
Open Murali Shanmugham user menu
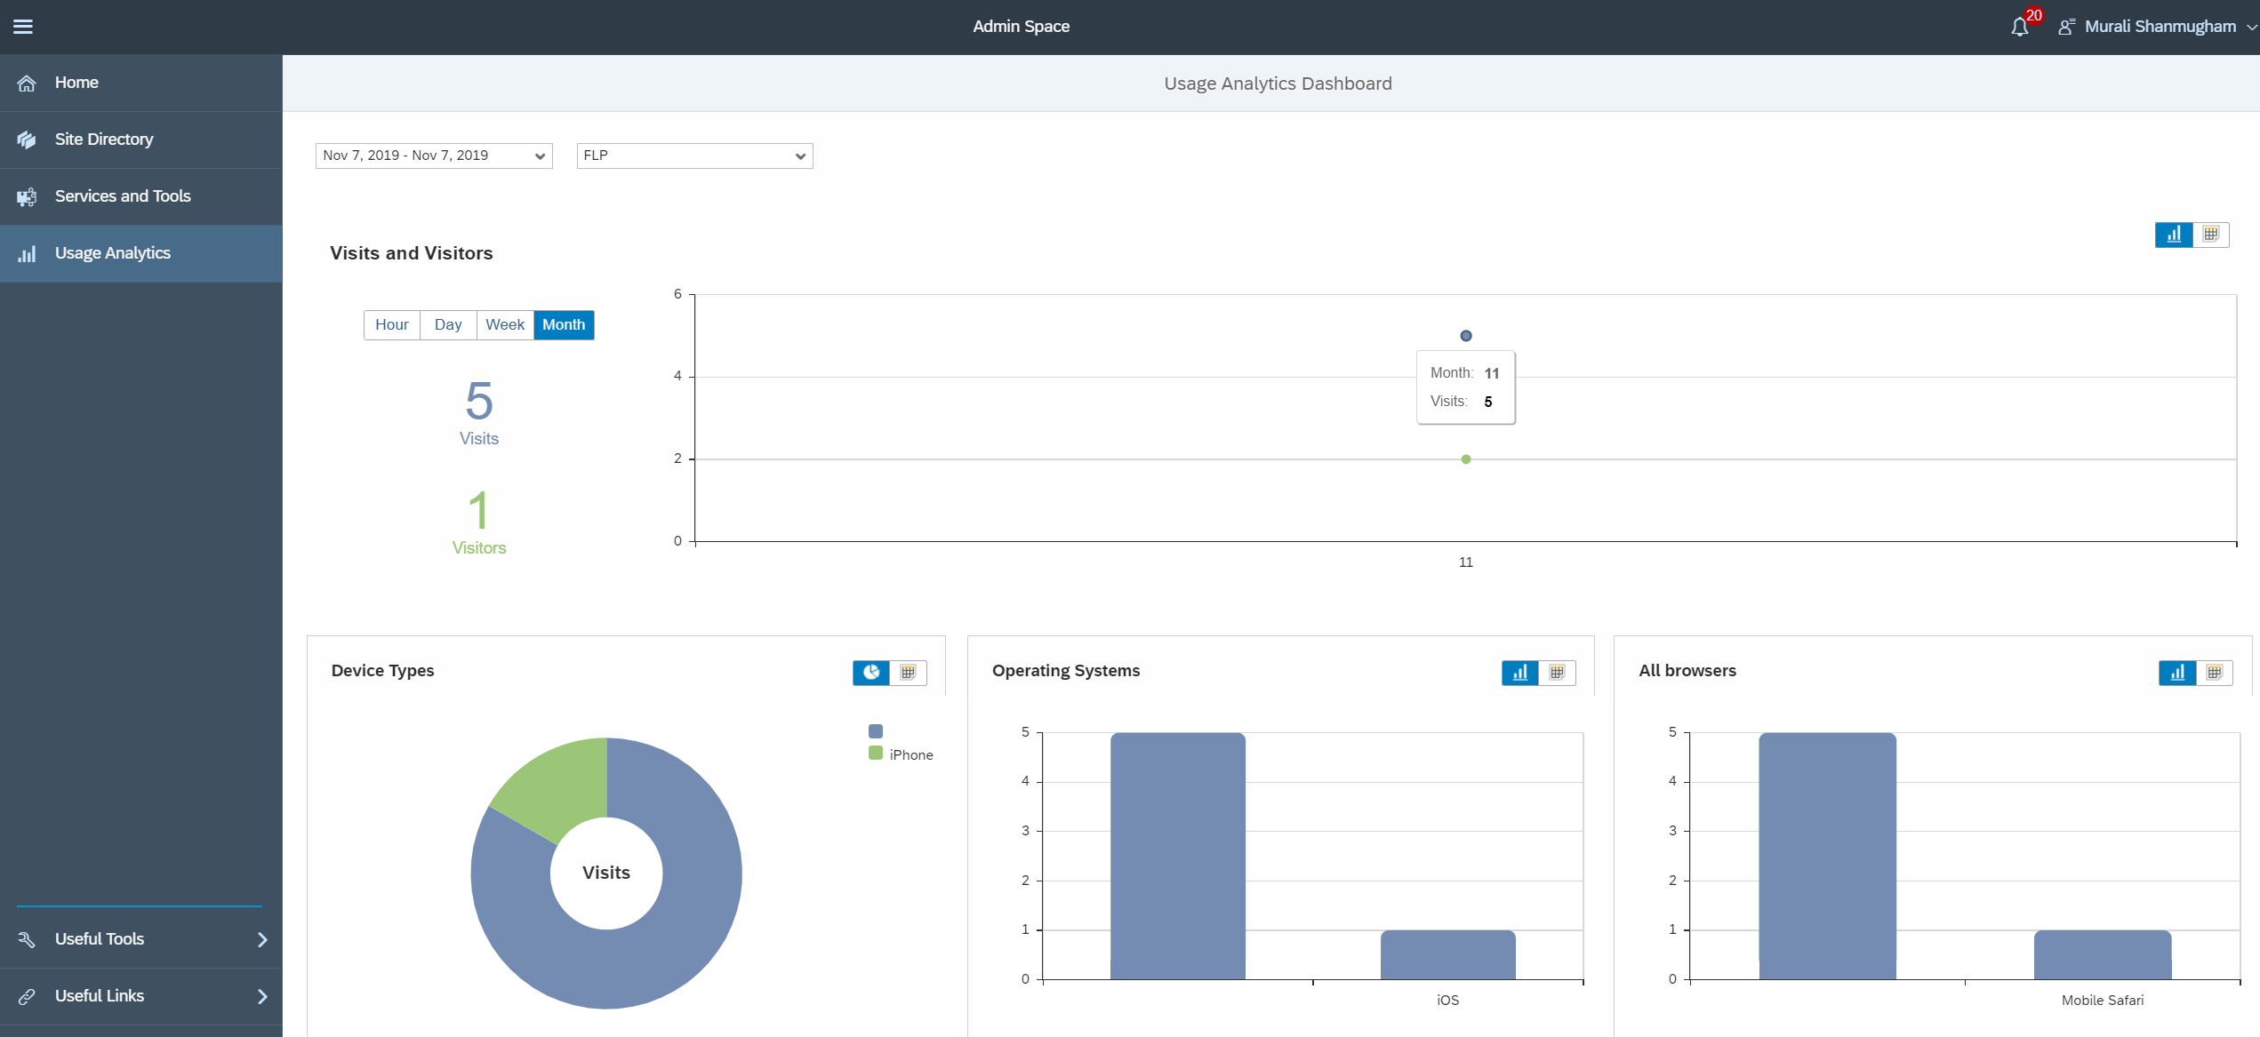2160,27
